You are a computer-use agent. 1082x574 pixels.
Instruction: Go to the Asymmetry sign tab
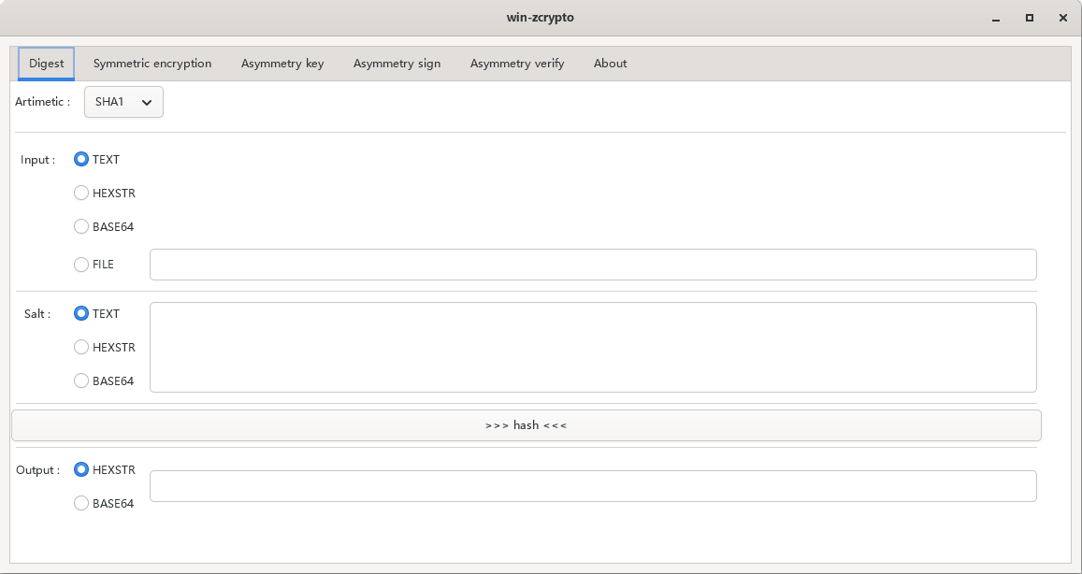[x=397, y=64]
